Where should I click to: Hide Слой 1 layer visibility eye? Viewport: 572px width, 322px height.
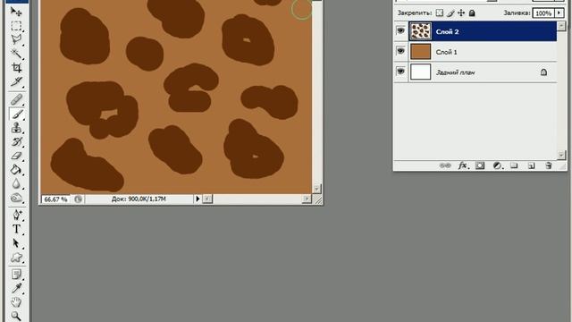pyautogui.click(x=400, y=51)
